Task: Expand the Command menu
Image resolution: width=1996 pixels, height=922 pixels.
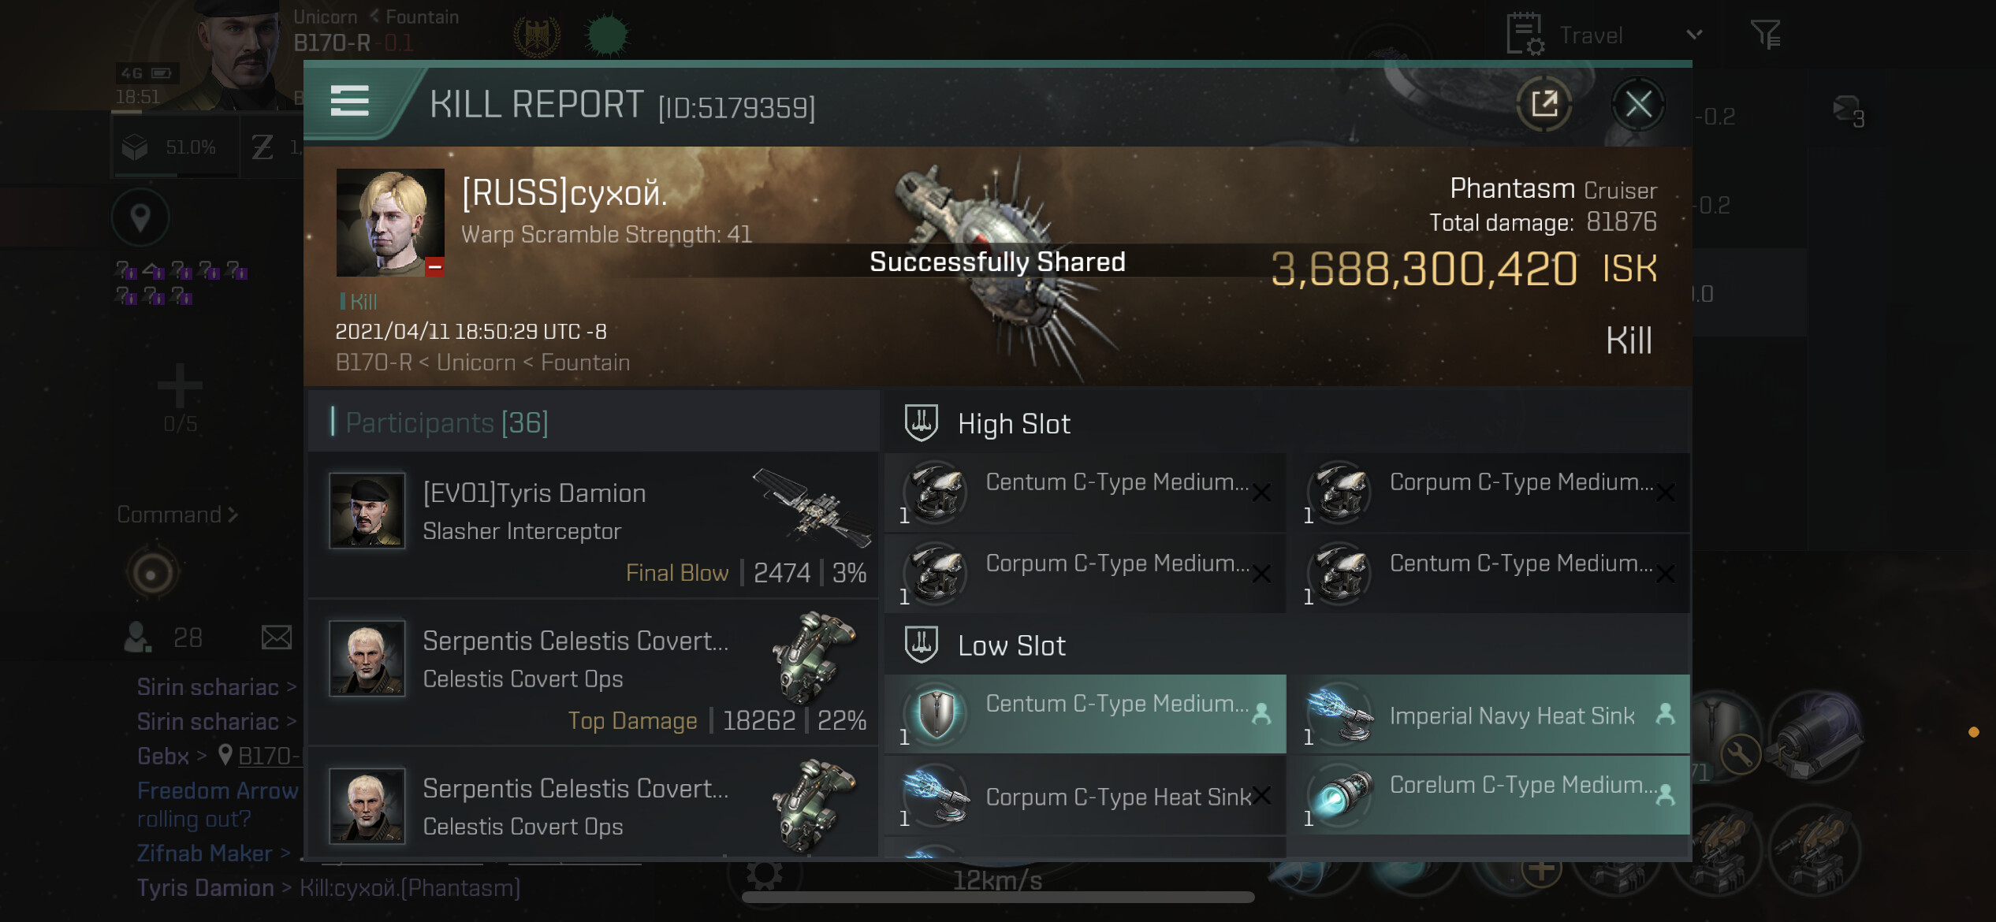Action: (x=177, y=515)
